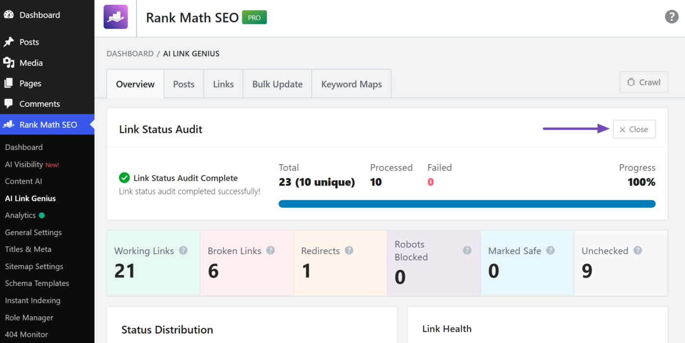Screen dimensions: 685x343
Task: Open Role Manager submenu item
Action: (29, 318)
